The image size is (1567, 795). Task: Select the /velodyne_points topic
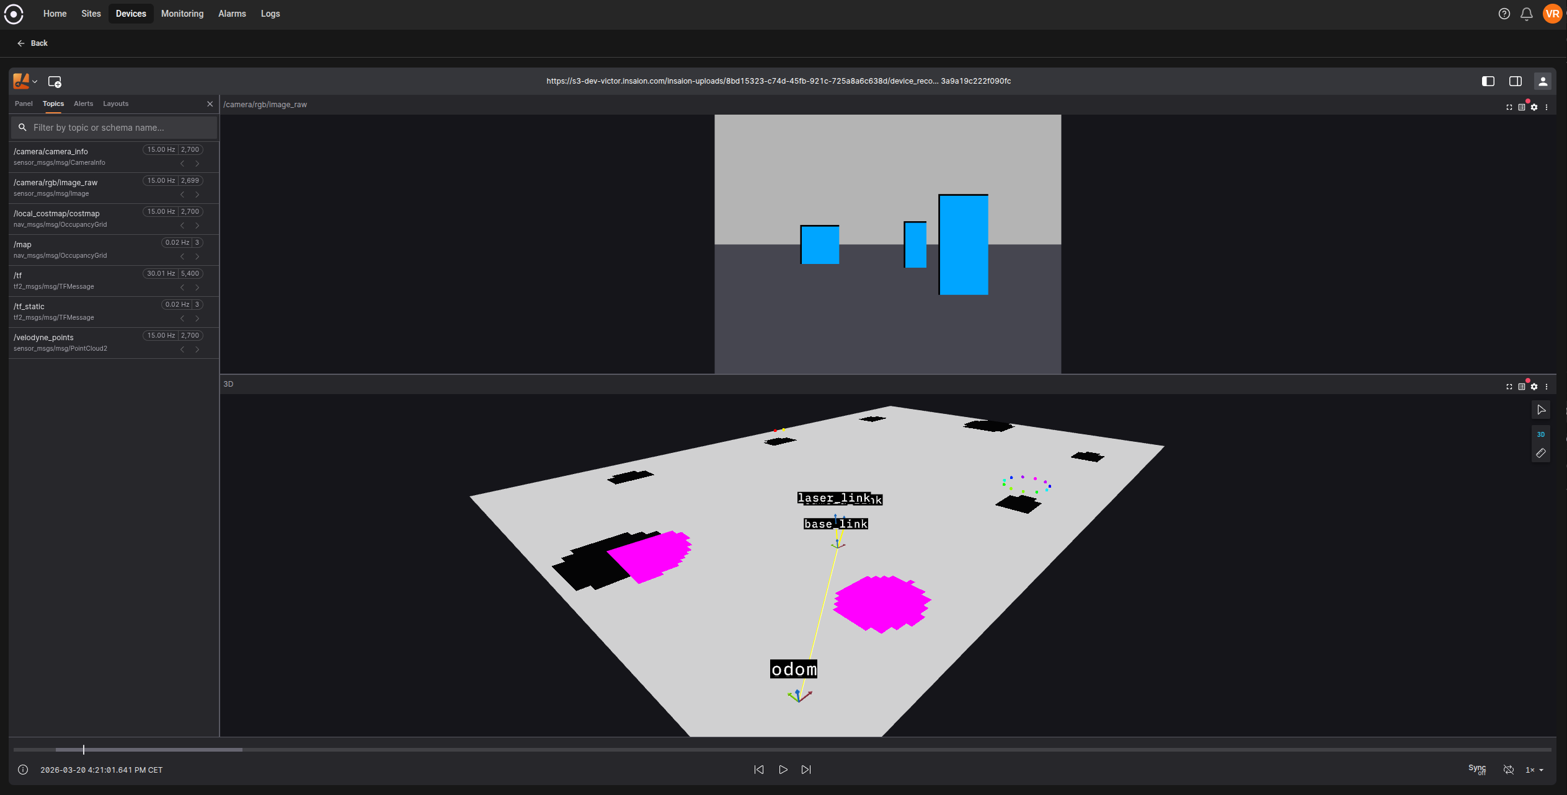click(114, 343)
